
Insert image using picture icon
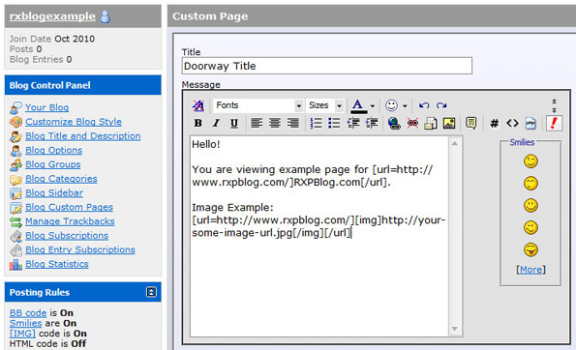tap(449, 123)
